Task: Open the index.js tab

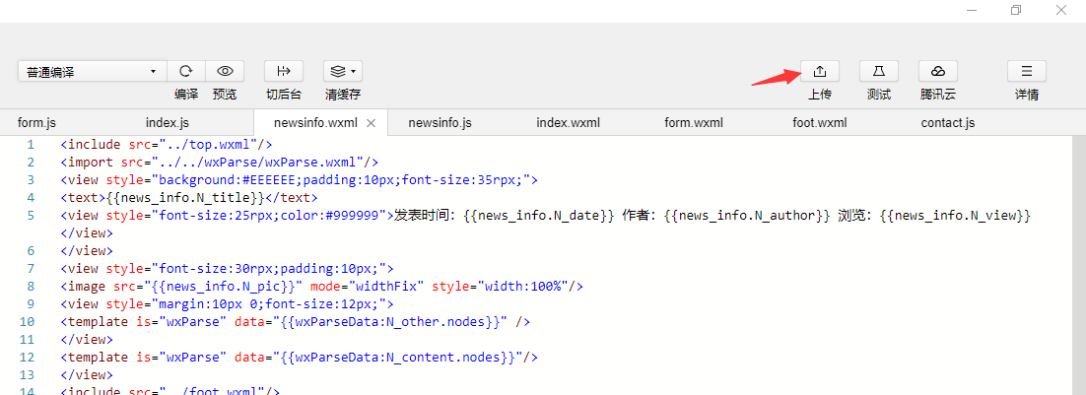Action: pyautogui.click(x=167, y=123)
